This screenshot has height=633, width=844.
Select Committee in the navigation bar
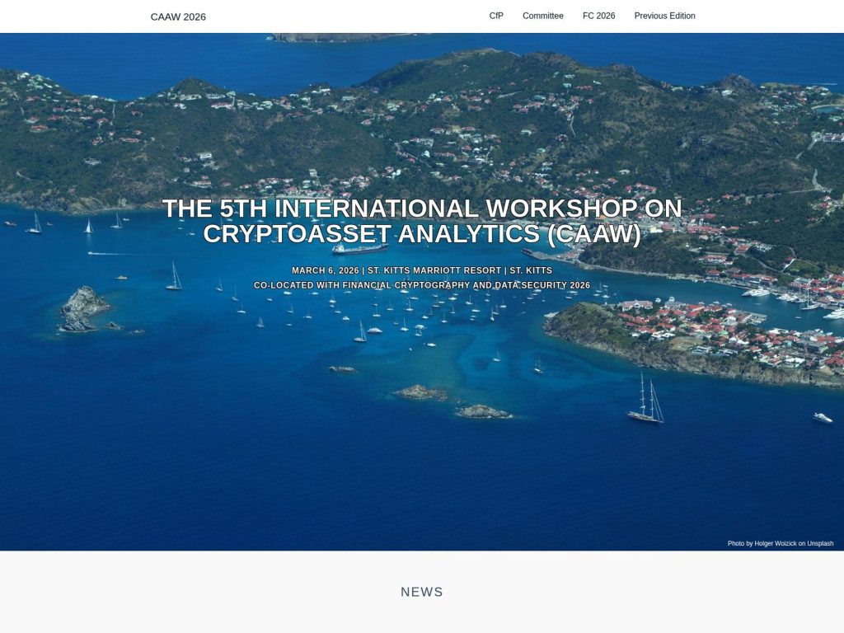pyautogui.click(x=542, y=15)
